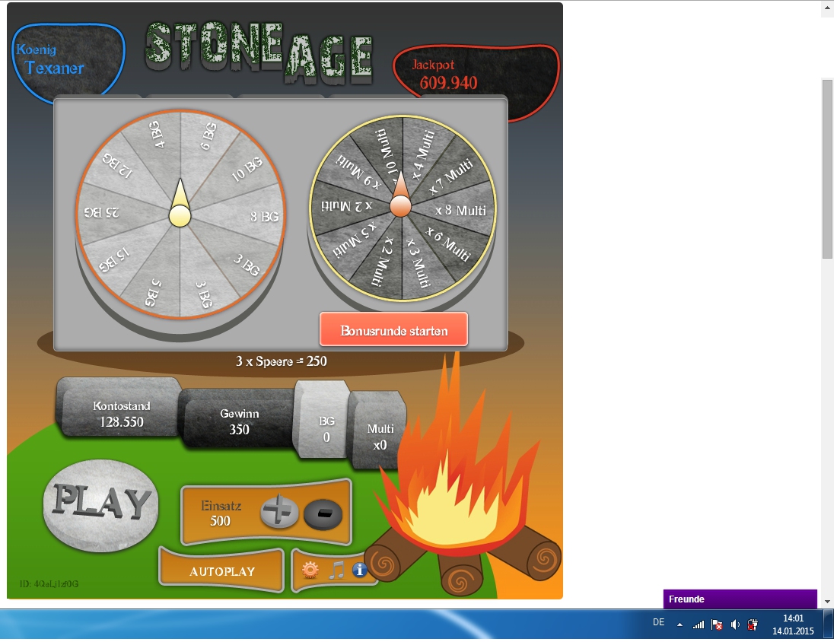
Task: Select the x 8 Multi wheel segment
Action: tap(460, 210)
